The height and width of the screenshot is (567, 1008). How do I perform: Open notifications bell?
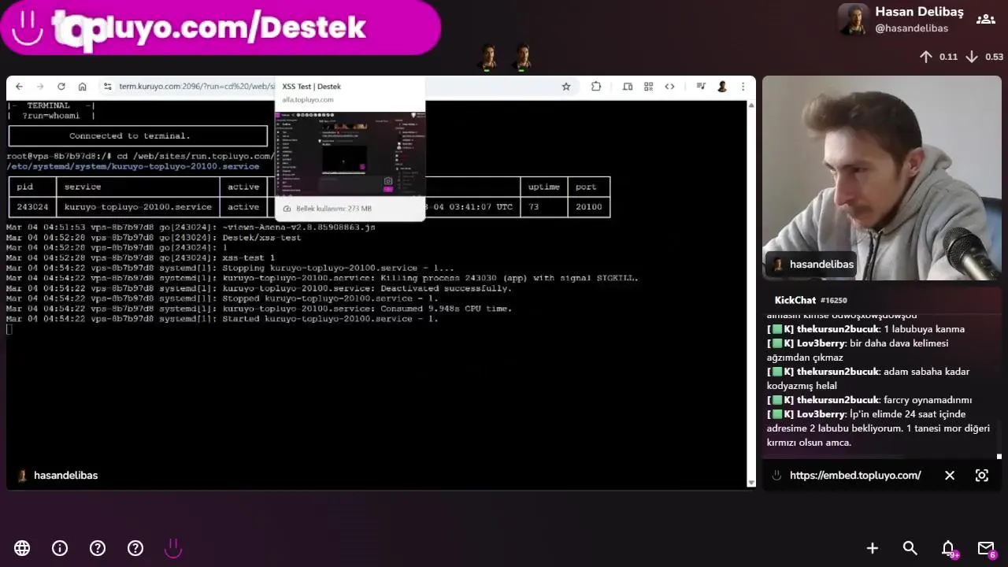tap(948, 548)
